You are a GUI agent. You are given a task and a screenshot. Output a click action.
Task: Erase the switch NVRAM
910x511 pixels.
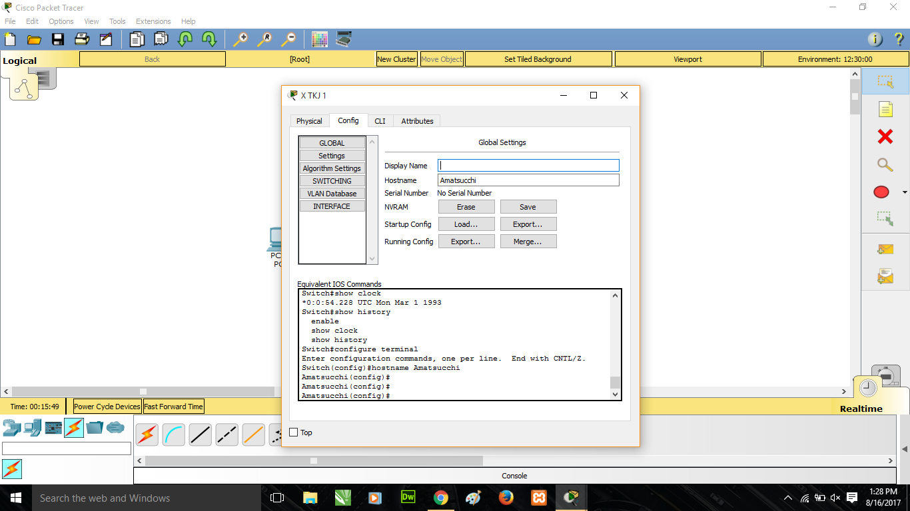tap(466, 206)
